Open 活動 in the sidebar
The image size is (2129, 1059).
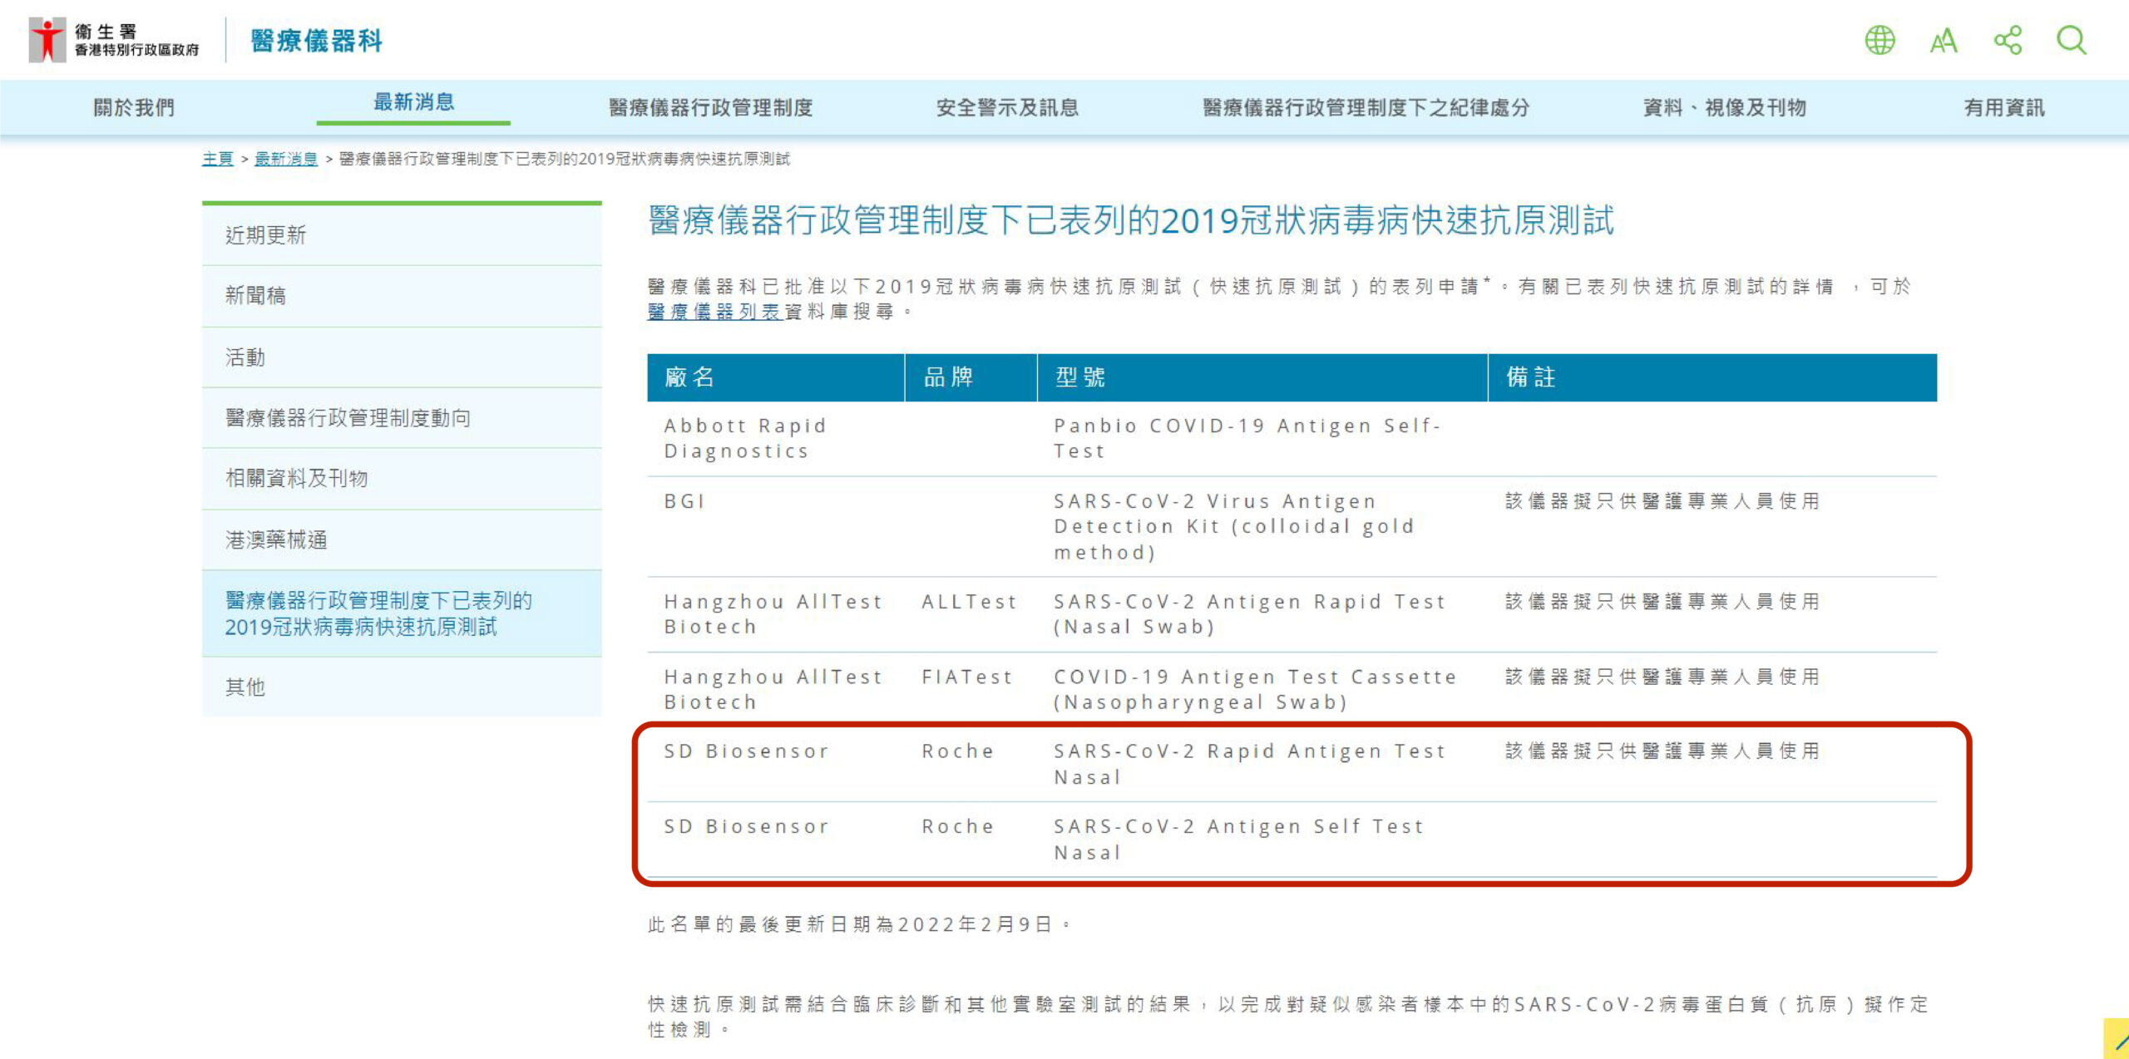click(x=402, y=357)
